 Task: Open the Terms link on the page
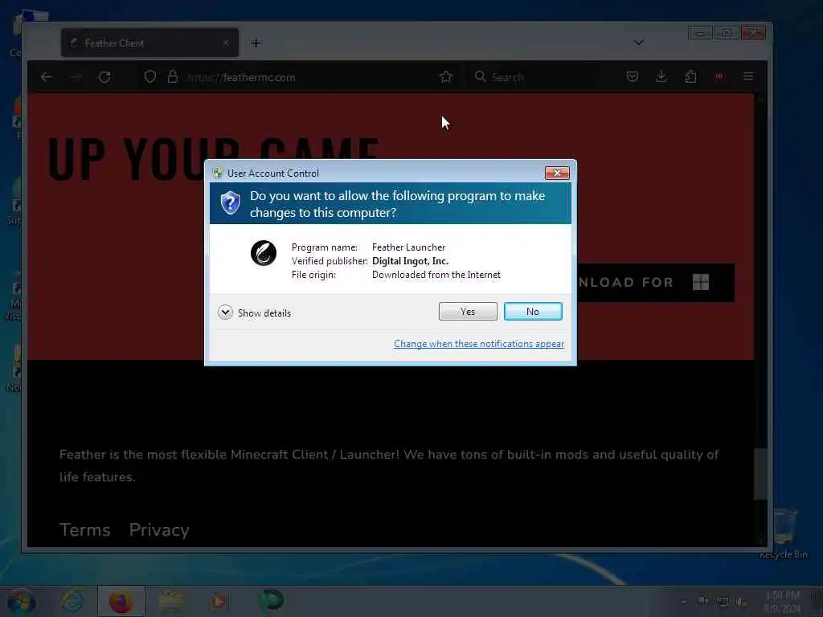coord(85,530)
